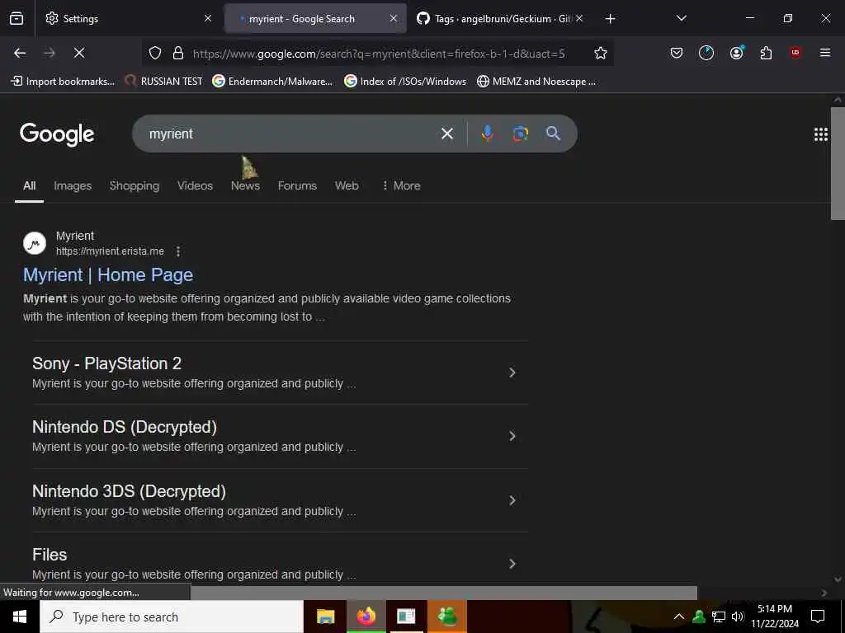
Task: Close the myrient Google Search tab
Action: click(394, 18)
